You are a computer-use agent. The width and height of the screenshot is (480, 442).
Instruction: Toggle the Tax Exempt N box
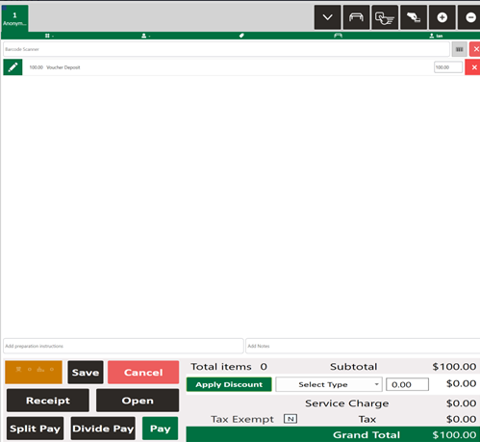(291, 419)
